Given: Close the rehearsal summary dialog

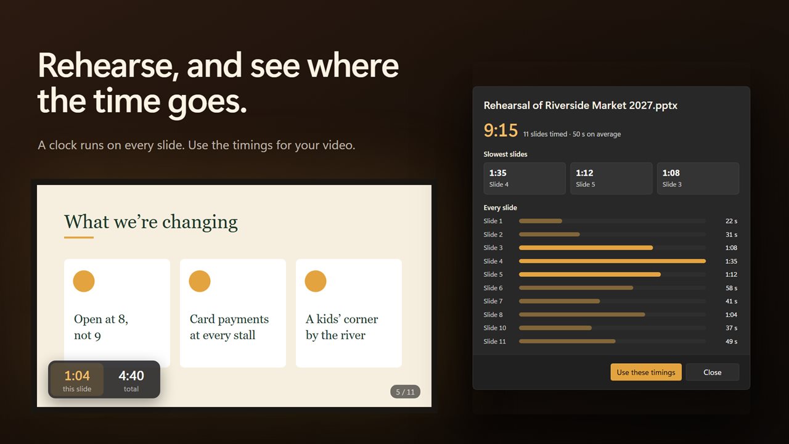Looking at the screenshot, I should [x=712, y=372].
